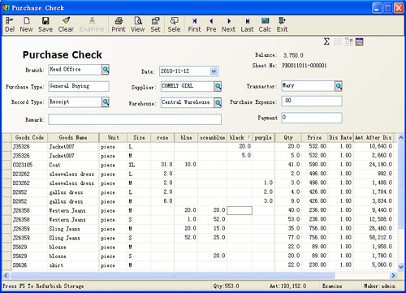The width and height of the screenshot is (406, 293).
Task: Expand the Date dropdown arrow
Action: click(x=214, y=71)
